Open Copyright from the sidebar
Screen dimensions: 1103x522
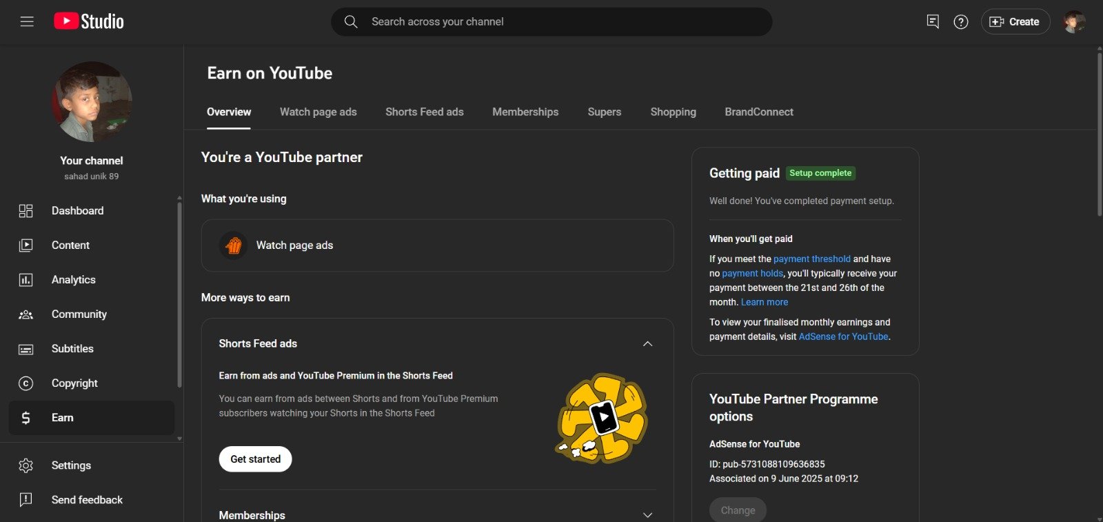pyautogui.click(x=92, y=383)
